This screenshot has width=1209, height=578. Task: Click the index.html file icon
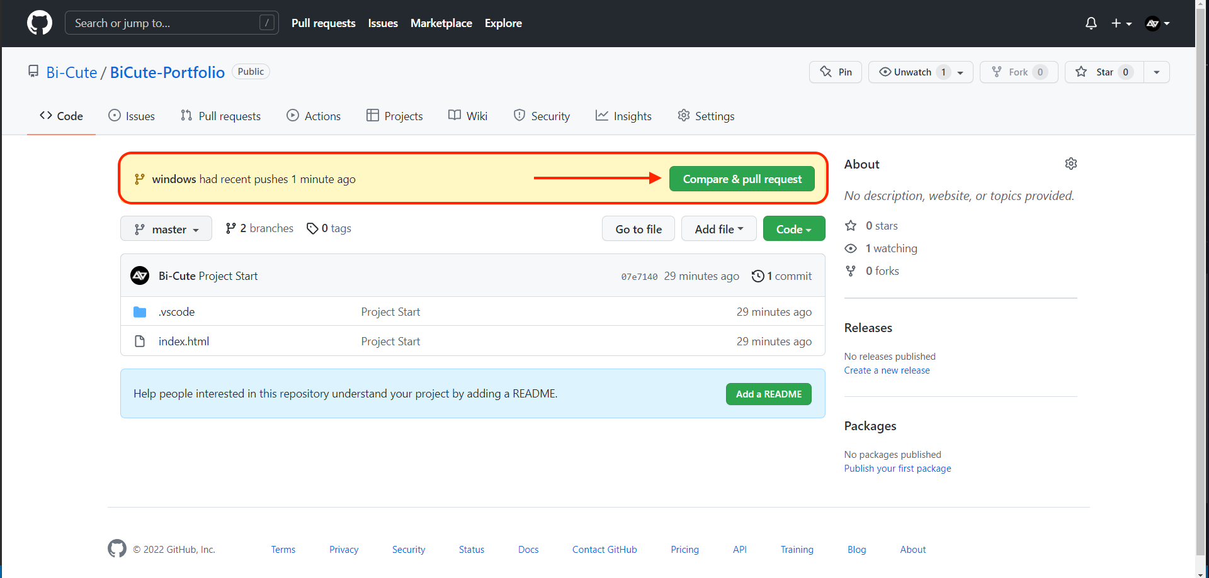(x=140, y=342)
